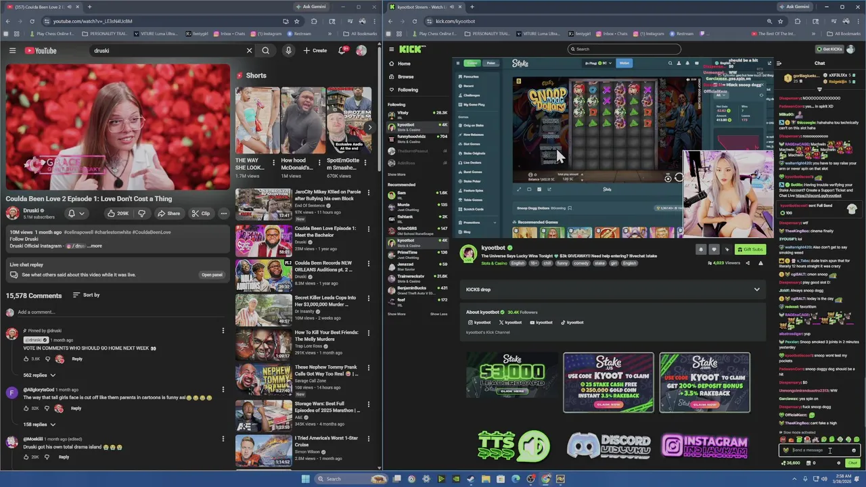
Task: Like the pinned comment by druski
Action: click(x=27, y=359)
